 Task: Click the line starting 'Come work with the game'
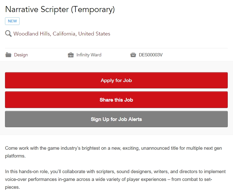click(x=114, y=148)
